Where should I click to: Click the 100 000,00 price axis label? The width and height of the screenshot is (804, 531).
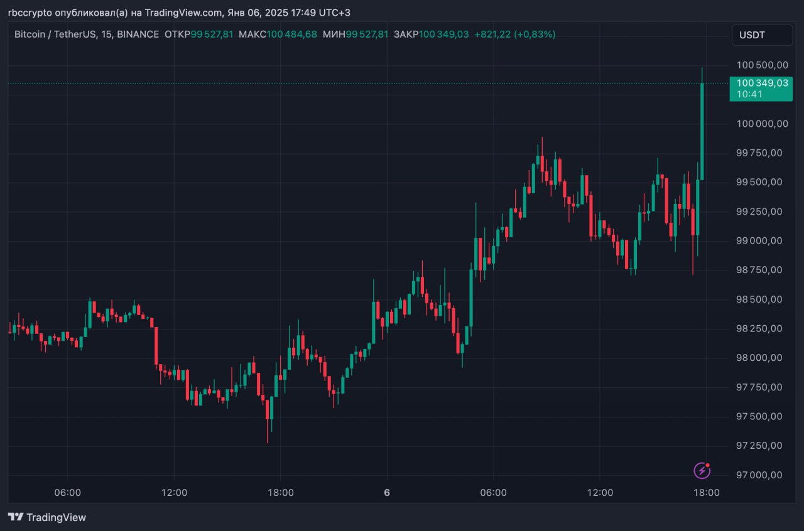[763, 124]
